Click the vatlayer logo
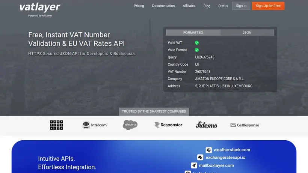308x173 pixels. point(40,8)
